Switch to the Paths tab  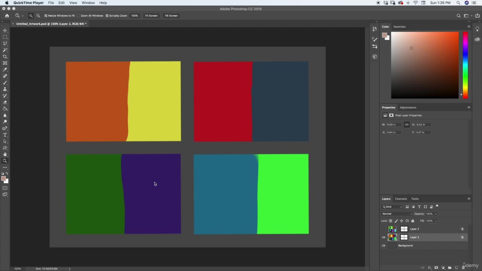click(415, 199)
